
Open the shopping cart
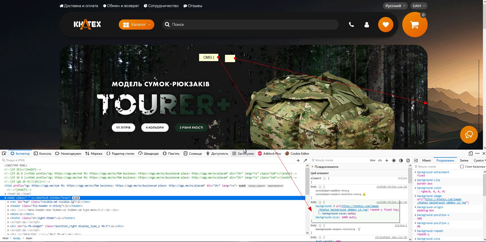point(415,25)
